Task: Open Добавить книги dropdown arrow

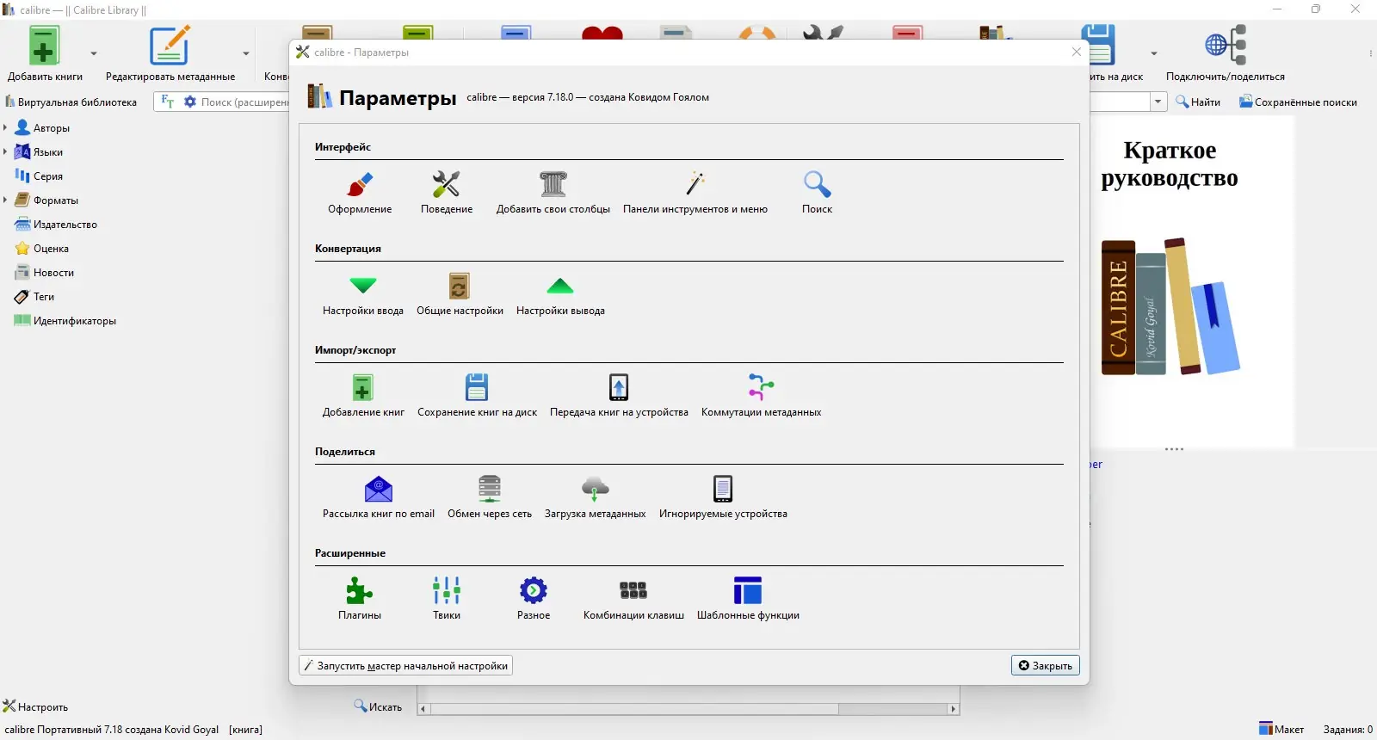Action: pos(94,53)
